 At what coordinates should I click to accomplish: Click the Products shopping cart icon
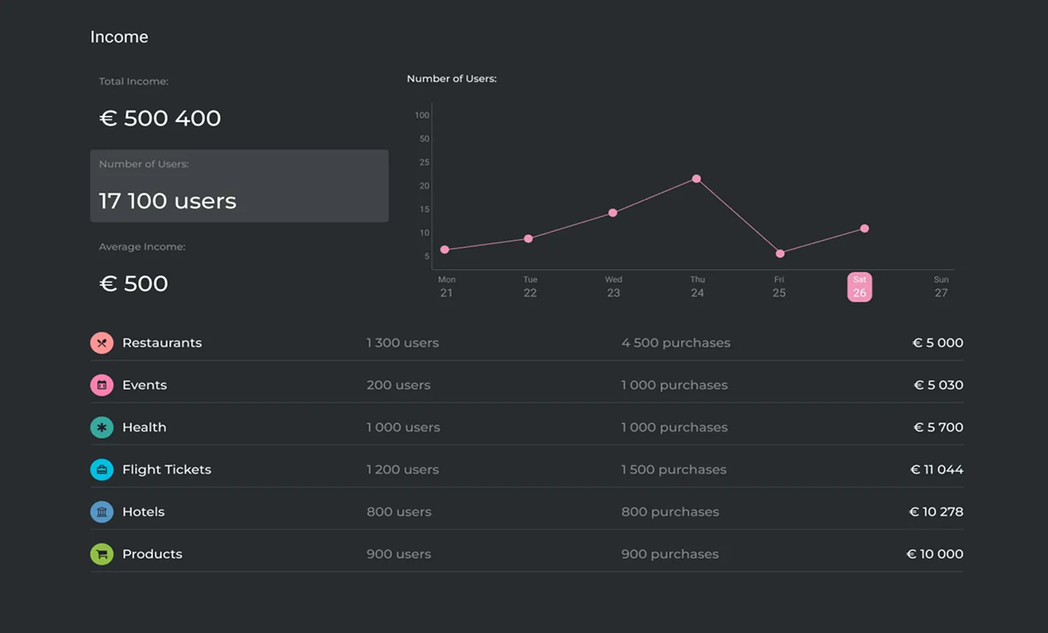coord(101,554)
